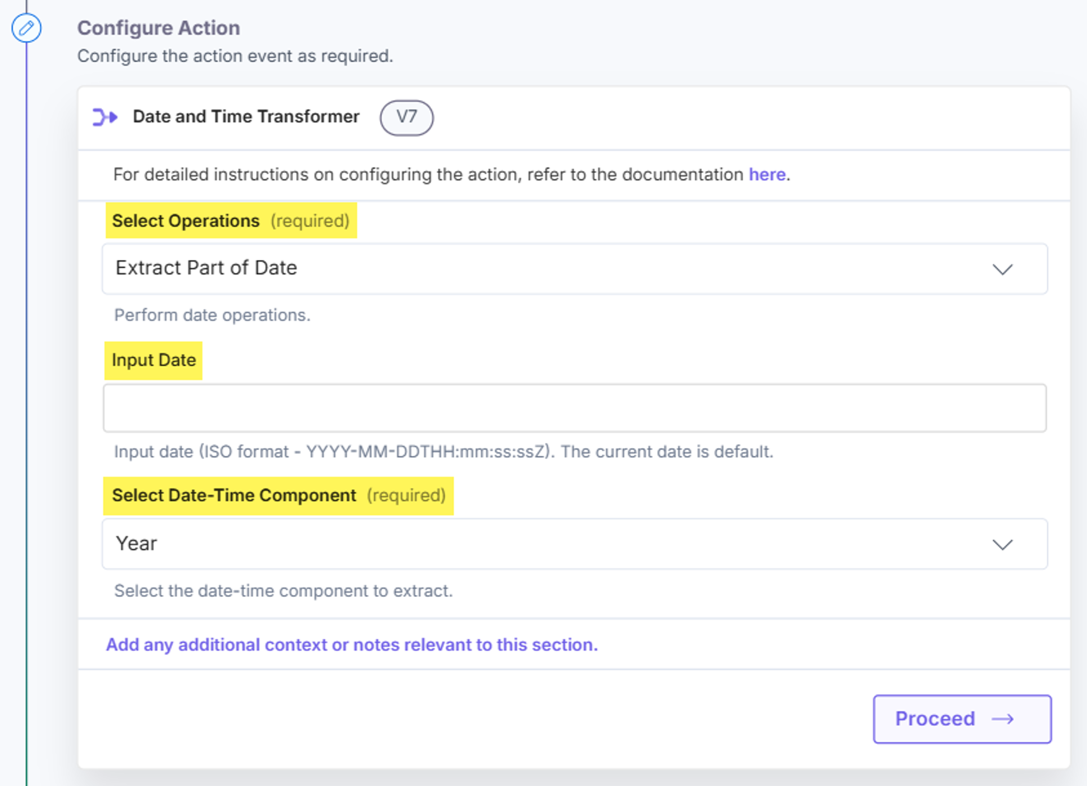Click chevron arrow in the Year dropdown
Screen dimensions: 1087x786
tap(1002, 545)
